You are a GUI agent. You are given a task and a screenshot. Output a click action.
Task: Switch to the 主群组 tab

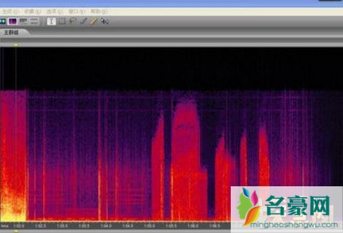click(x=11, y=32)
